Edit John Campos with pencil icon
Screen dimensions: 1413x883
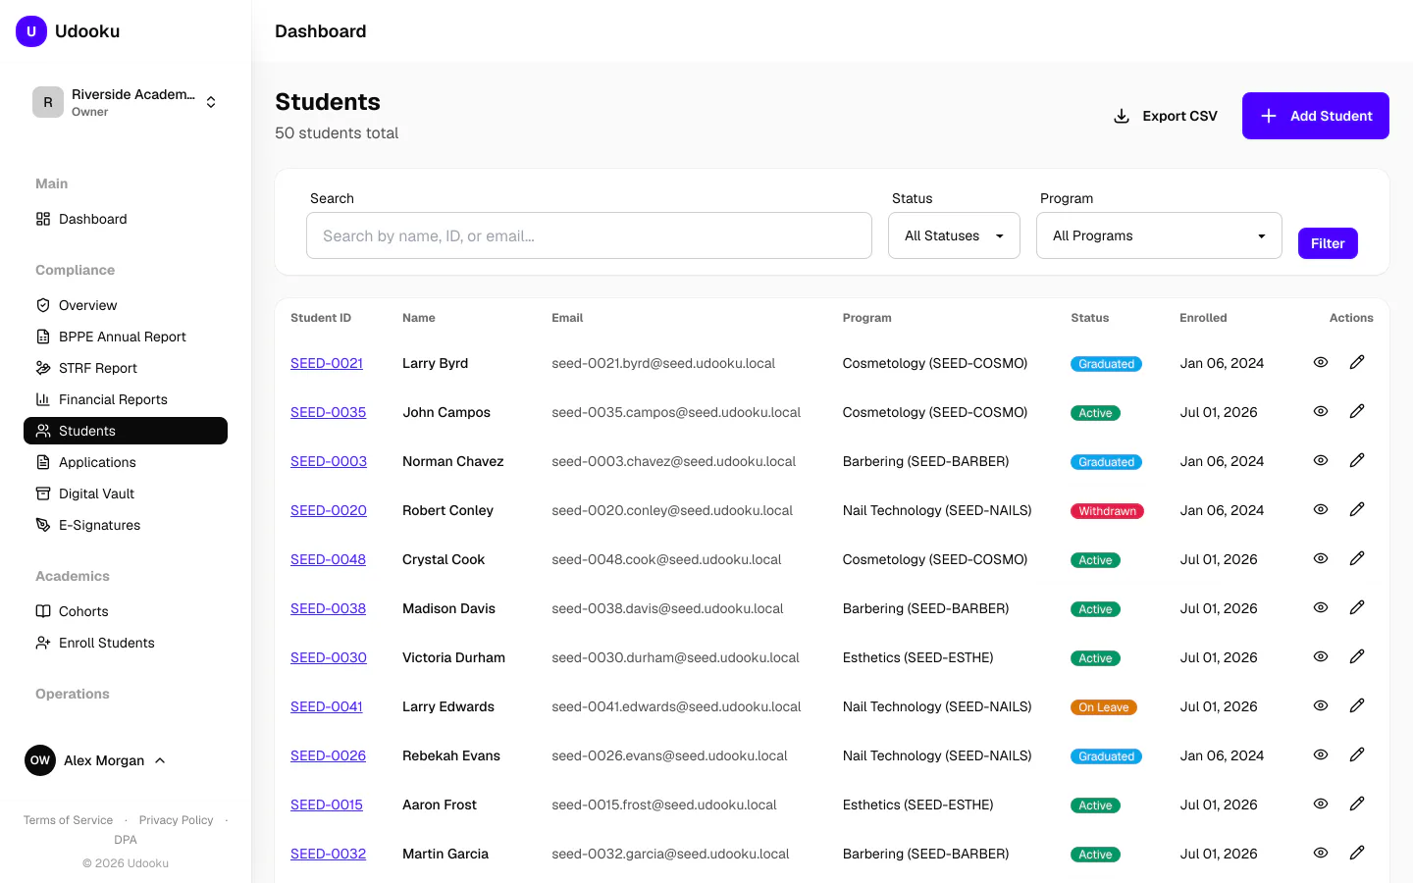(1357, 411)
